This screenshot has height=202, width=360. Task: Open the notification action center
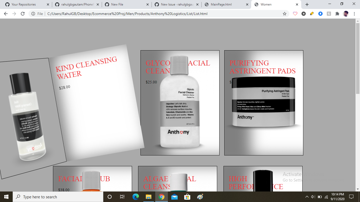[x=351, y=197]
